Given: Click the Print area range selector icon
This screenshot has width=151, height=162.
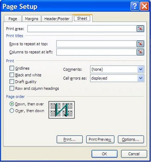Looking at the screenshot, I should point(140,29).
